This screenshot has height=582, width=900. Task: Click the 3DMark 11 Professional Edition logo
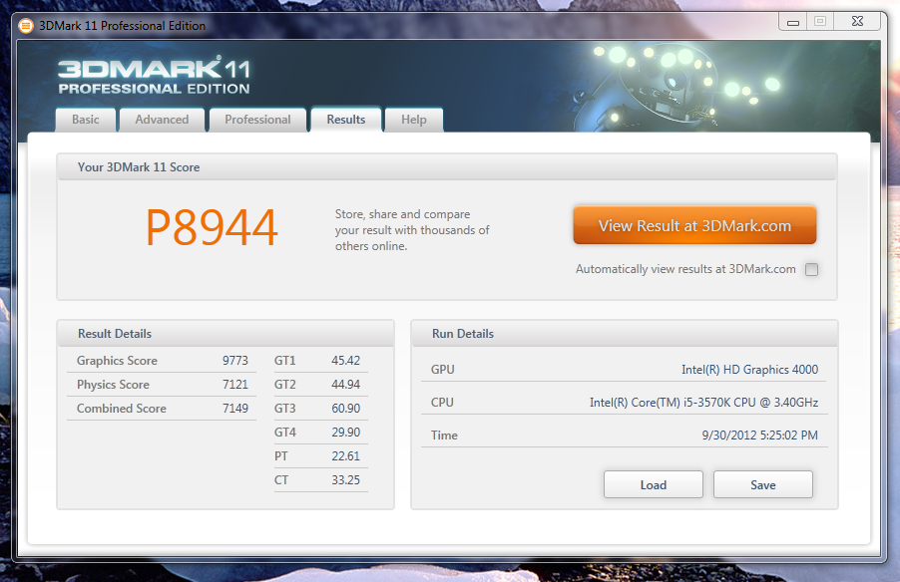coord(154,75)
